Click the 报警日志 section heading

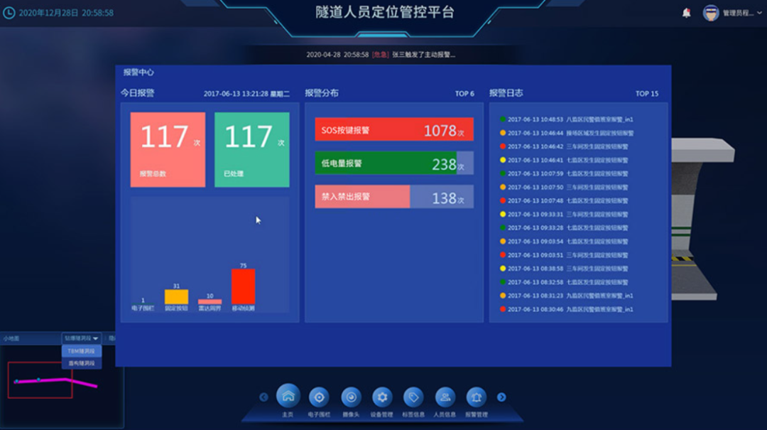coord(506,93)
